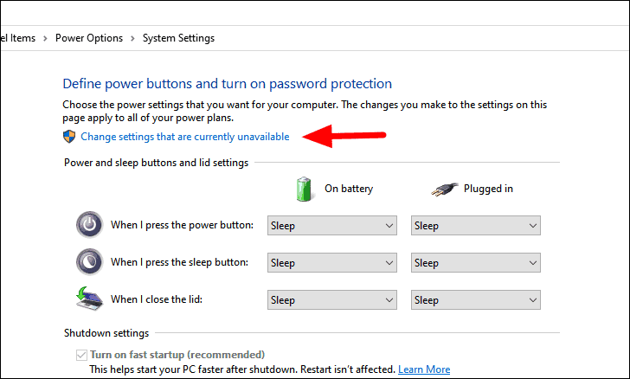Open close lid Plugged in dropdown
Screen dimensions: 630x379
pyautogui.click(x=475, y=300)
